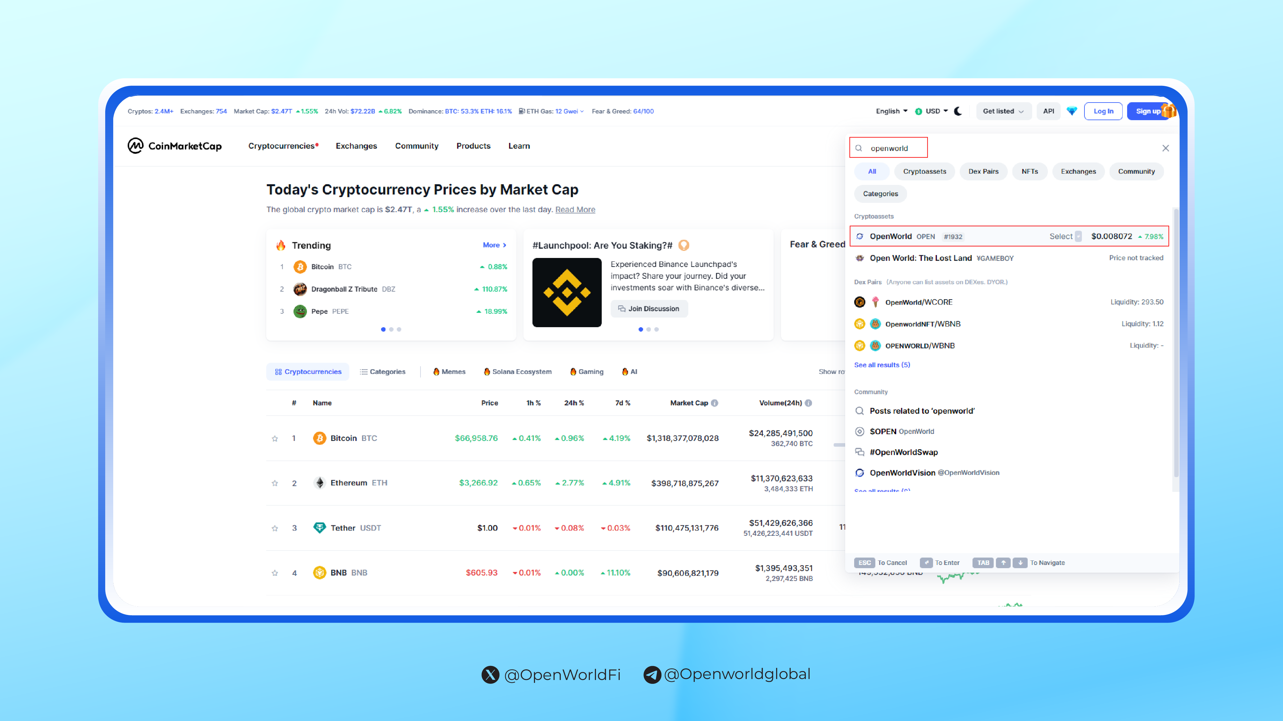
Task: Click Read More link
Action: 575,210
